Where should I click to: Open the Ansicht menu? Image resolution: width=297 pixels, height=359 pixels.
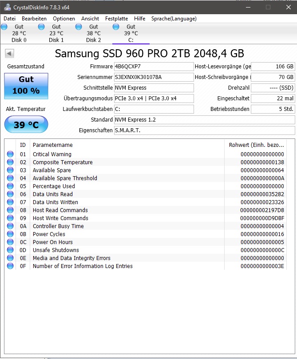pyautogui.click(x=90, y=19)
